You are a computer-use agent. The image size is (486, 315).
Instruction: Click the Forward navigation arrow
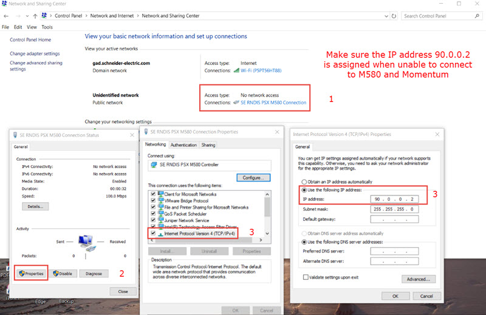point(18,16)
